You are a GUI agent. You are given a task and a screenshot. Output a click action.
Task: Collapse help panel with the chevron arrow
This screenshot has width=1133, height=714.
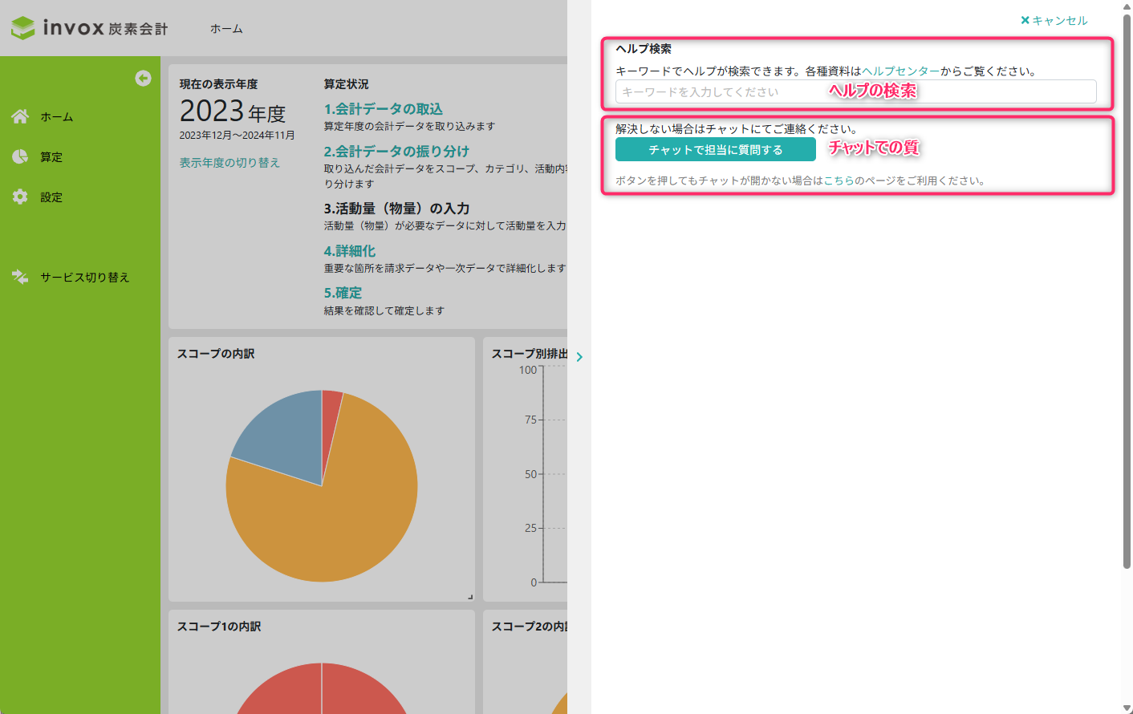579,357
